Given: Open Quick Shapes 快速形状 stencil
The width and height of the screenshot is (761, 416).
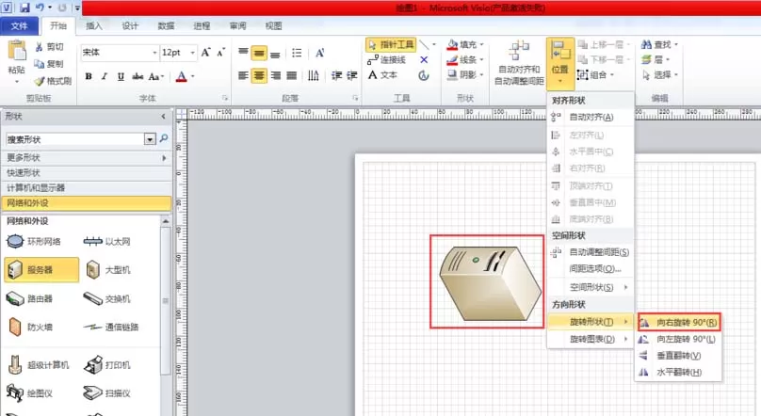Looking at the screenshot, I should [x=87, y=172].
